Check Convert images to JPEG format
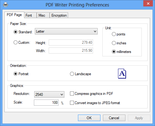The image size is (155, 126). click(72, 103)
